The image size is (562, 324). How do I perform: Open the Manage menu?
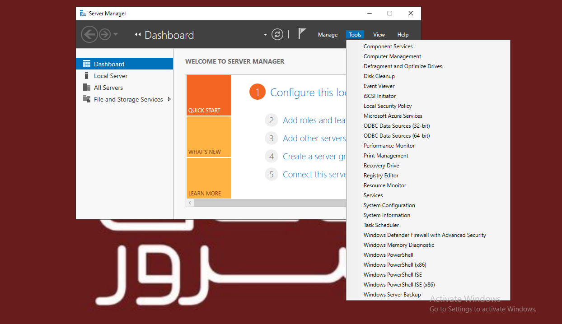pos(328,35)
